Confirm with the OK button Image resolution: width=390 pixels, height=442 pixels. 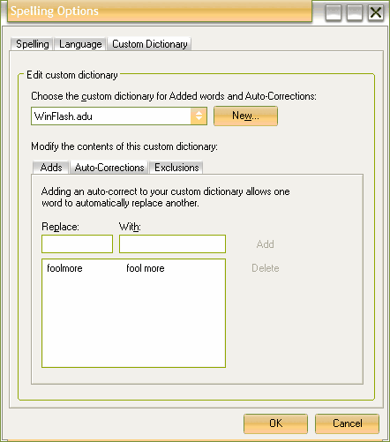pos(275,423)
